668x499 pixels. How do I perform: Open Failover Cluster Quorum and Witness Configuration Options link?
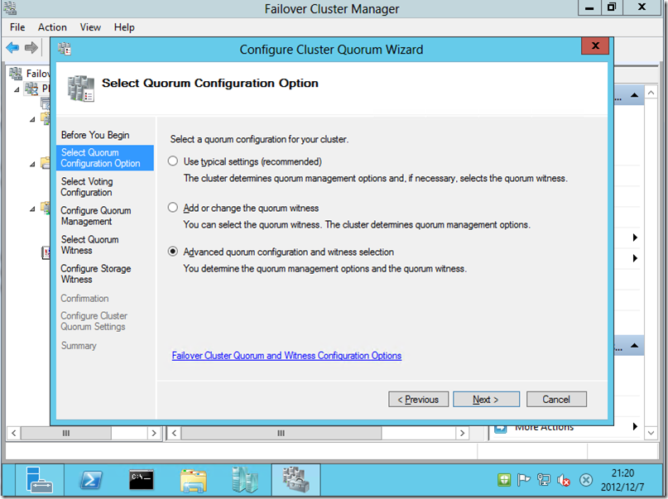coord(286,356)
